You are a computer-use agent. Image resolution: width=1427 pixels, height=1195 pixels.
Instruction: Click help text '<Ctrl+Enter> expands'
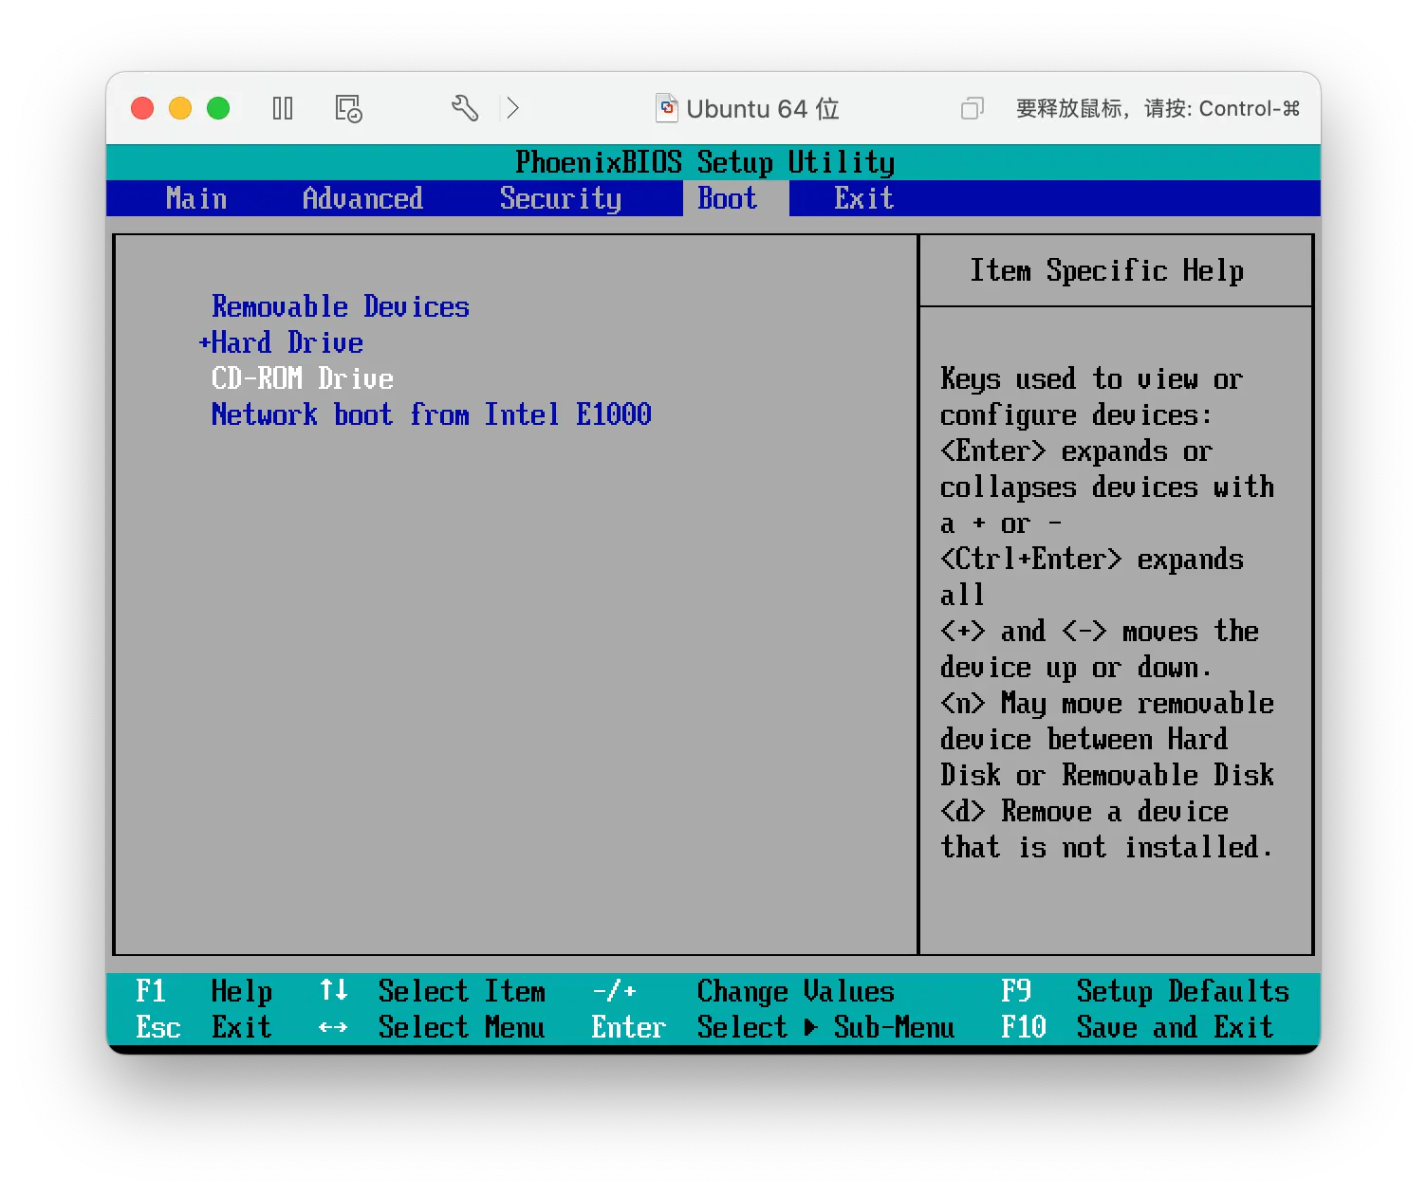1092,559
